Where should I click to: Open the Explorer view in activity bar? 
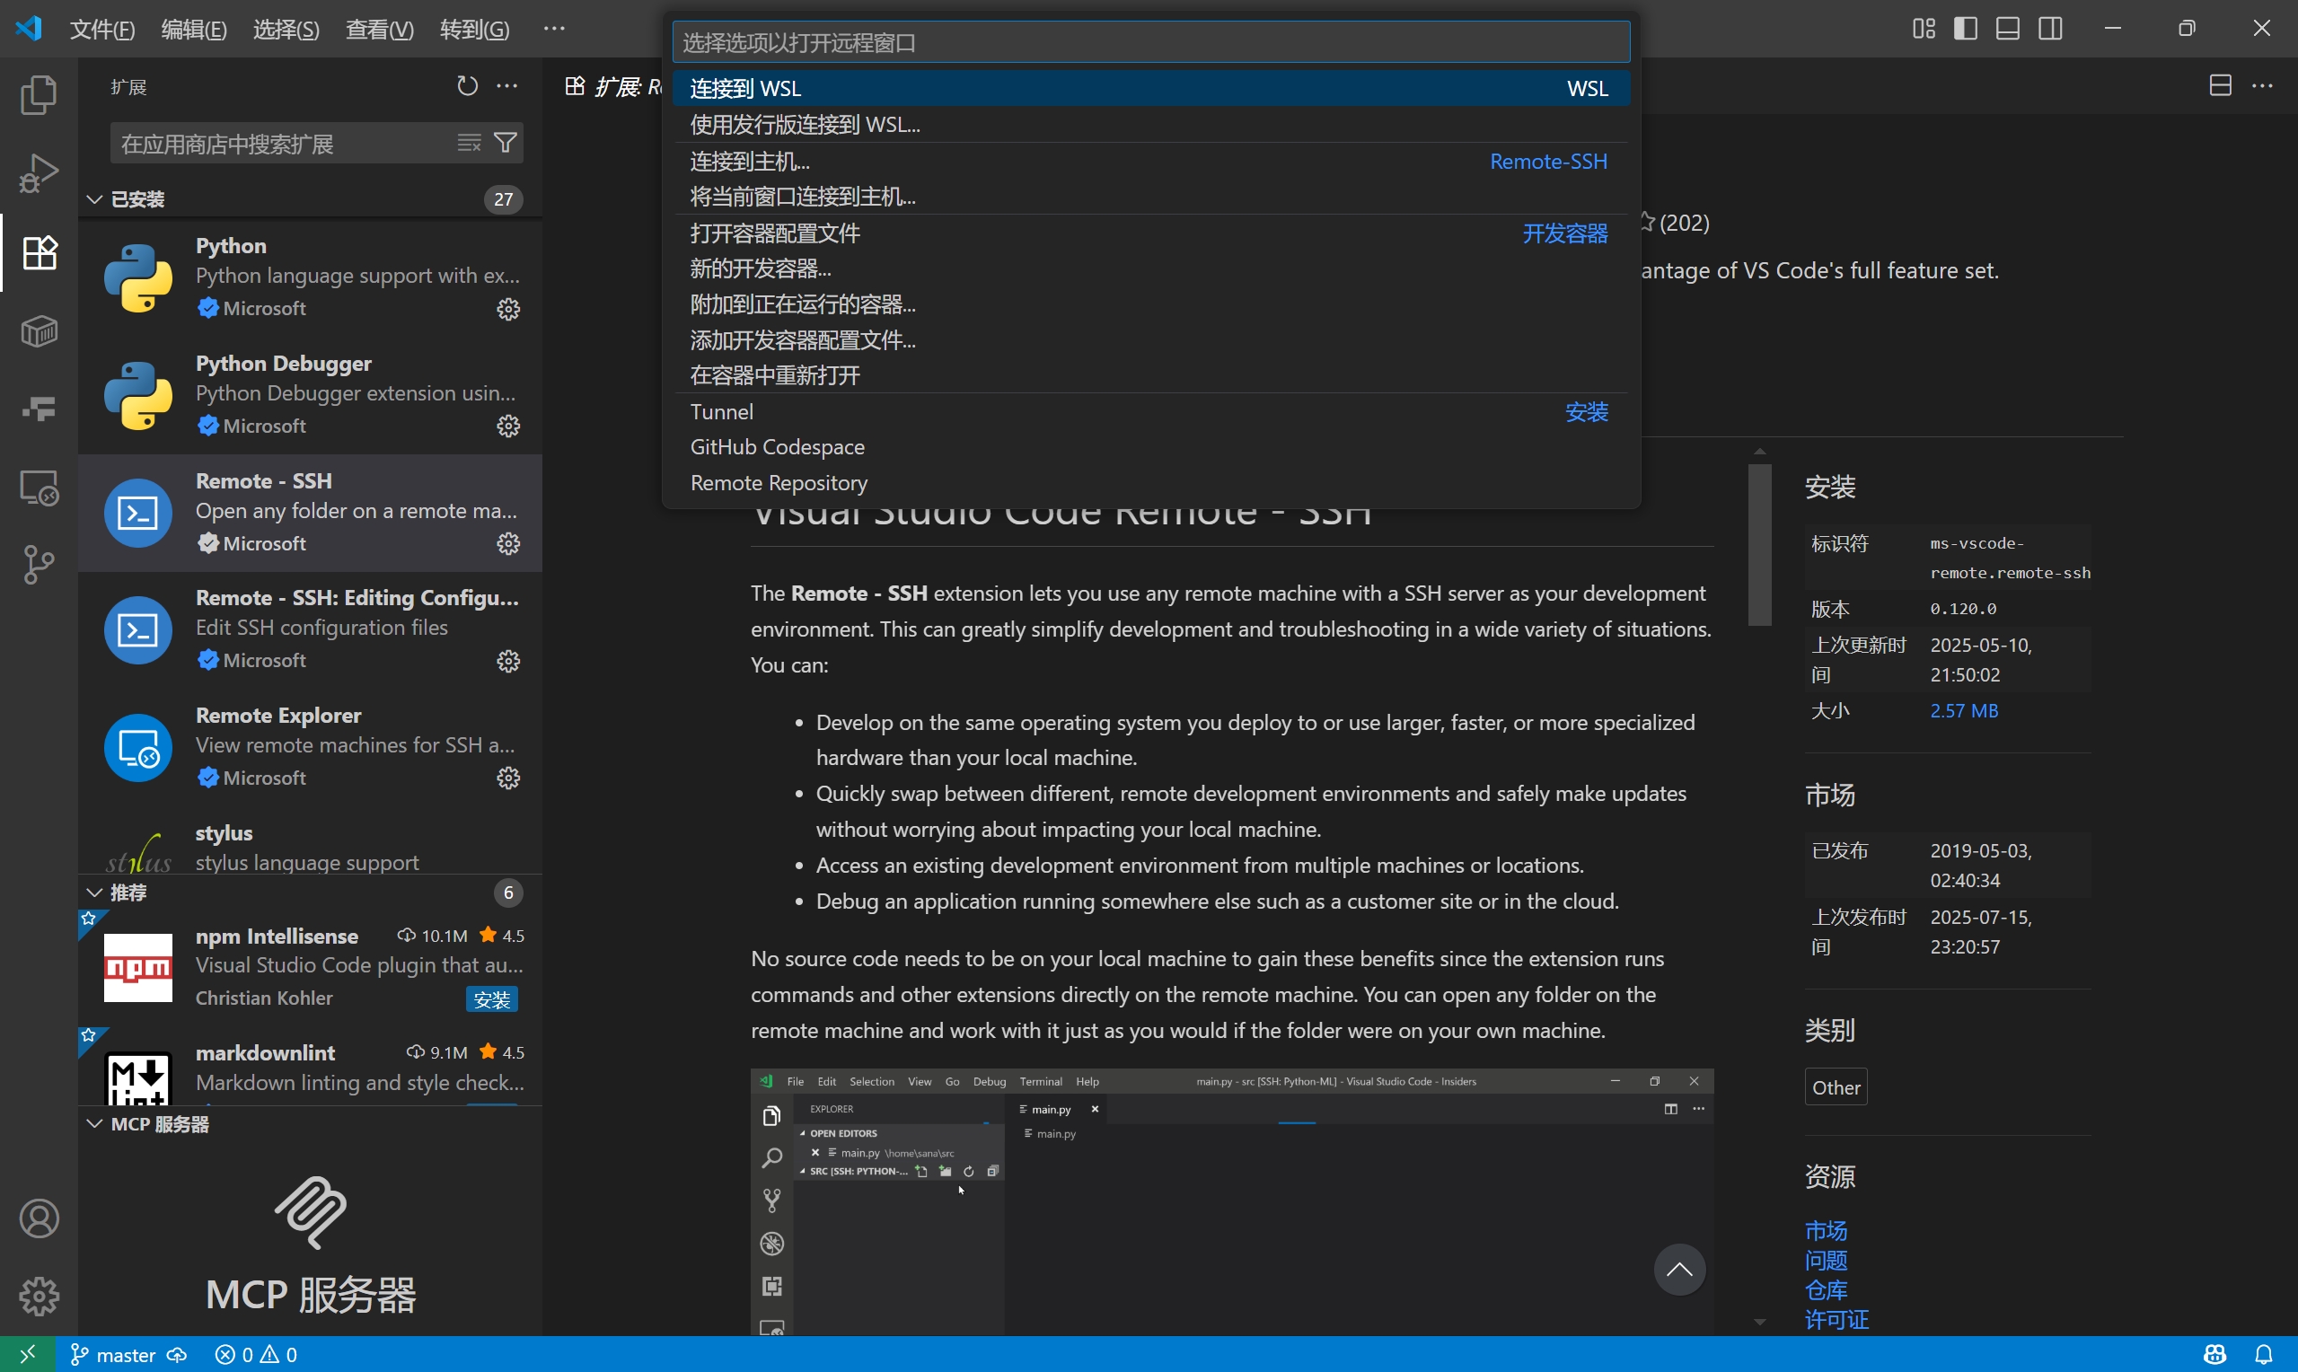[x=38, y=94]
